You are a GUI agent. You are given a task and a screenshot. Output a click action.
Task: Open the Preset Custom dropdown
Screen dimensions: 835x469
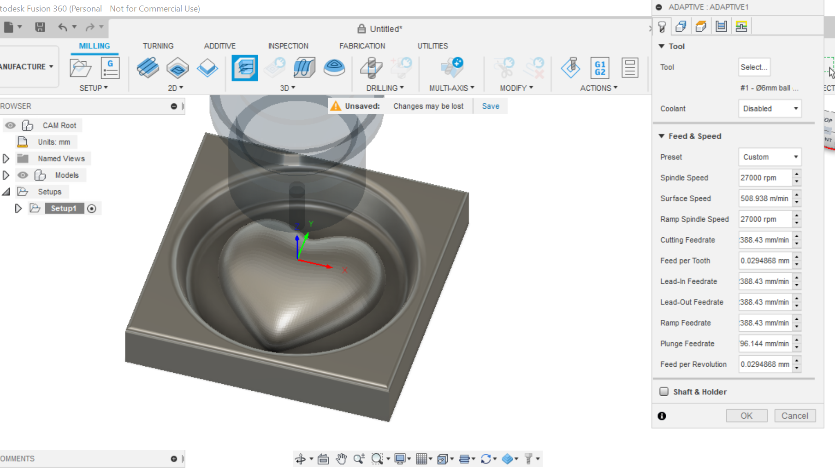(x=770, y=157)
